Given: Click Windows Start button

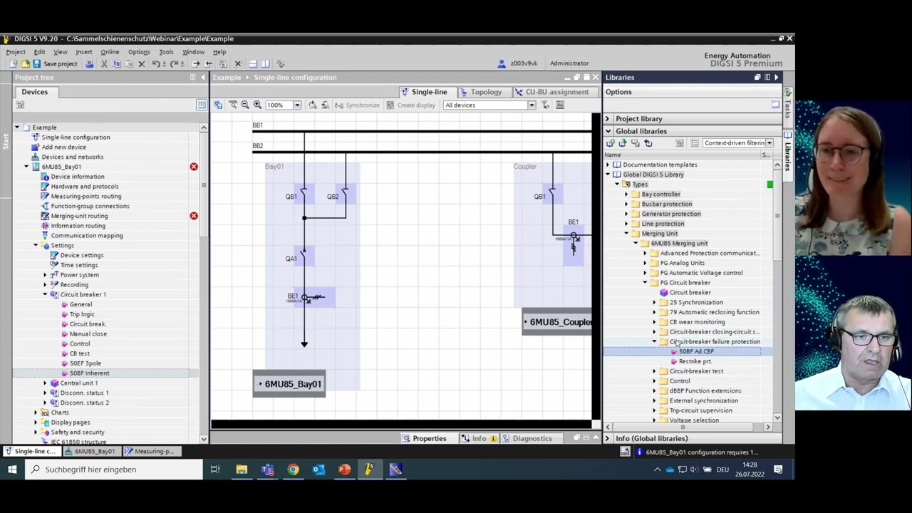Looking at the screenshot, I should pos(12,470).
